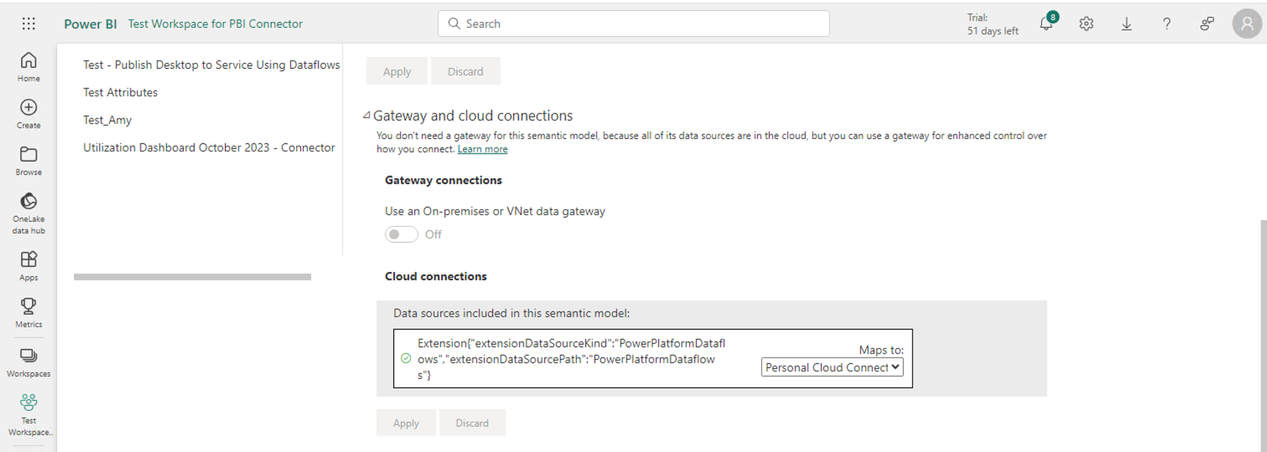Click the download arrow icon
This screenshot has height=452, width=1267.
pyautogui.click(x=1126, y=24)
